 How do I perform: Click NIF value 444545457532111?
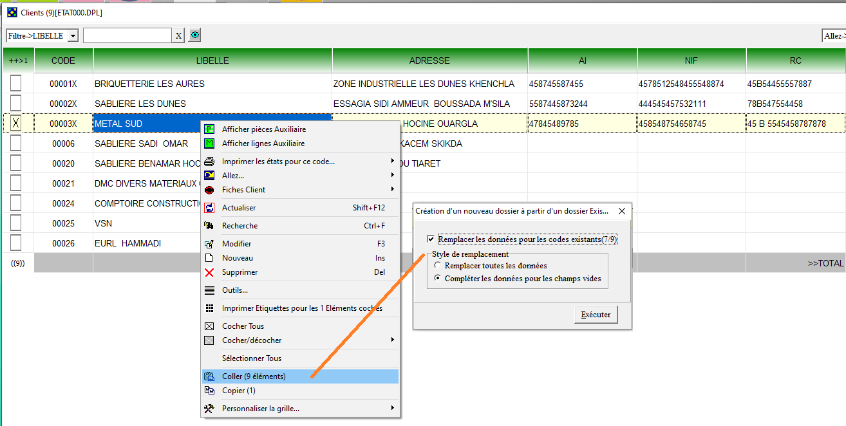691,104
